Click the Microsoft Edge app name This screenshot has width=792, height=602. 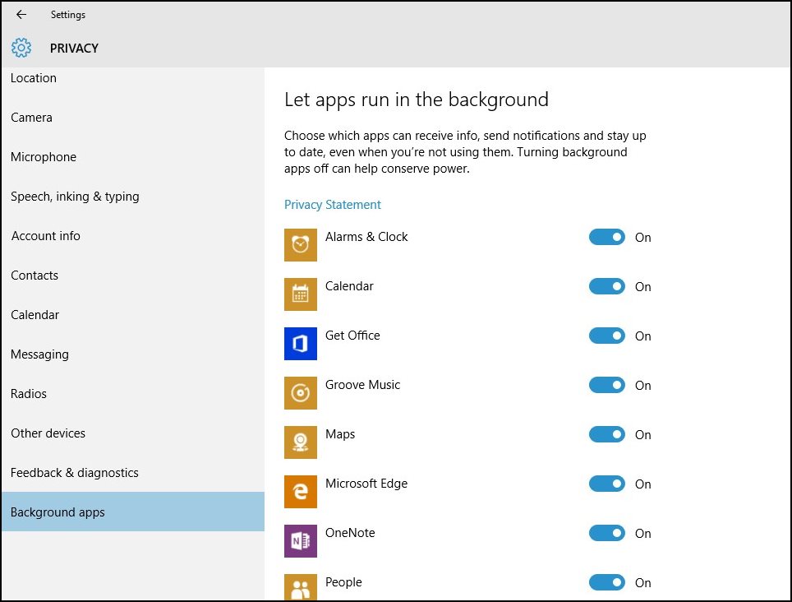pos(366,484)
